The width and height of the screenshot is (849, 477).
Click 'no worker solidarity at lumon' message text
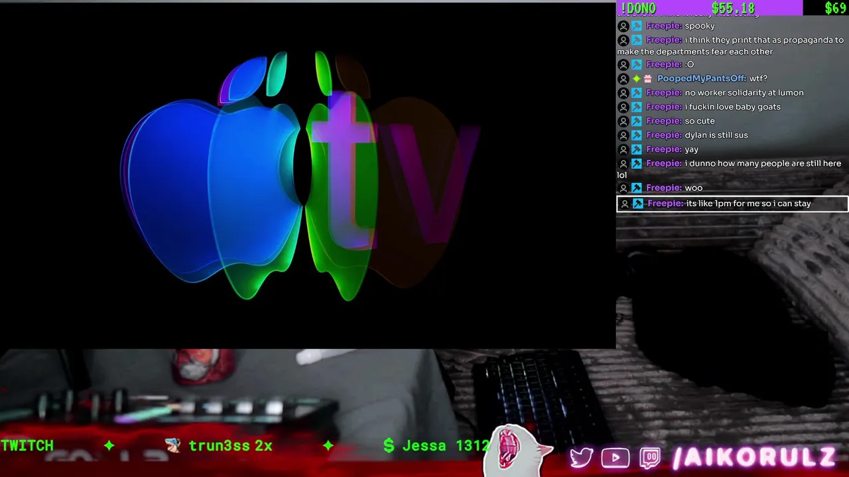tap(744, 93)
